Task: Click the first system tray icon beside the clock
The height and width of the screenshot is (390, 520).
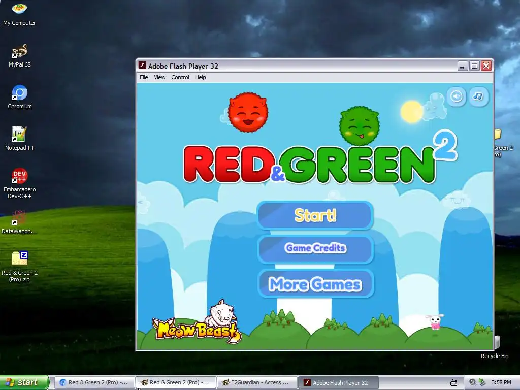Action: (x=472, y=382)
